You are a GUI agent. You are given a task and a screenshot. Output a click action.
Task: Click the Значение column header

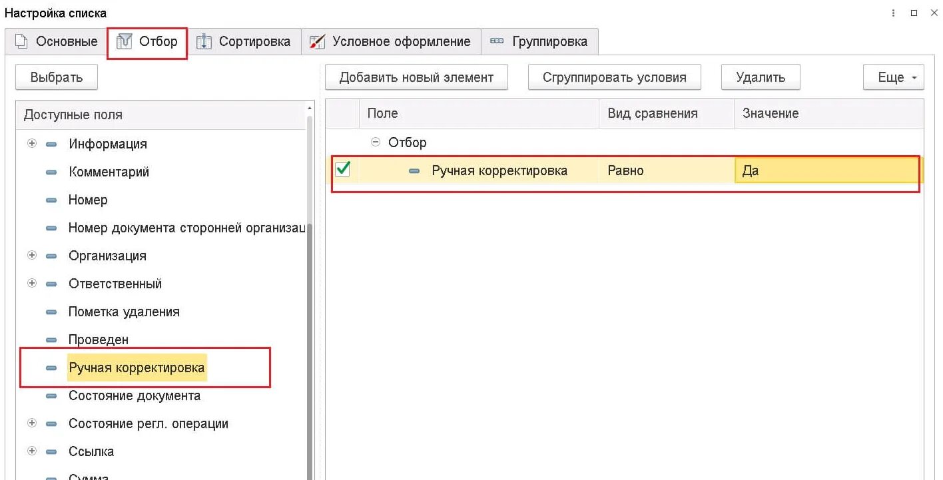pyautogui.click(x=828, y=113)
